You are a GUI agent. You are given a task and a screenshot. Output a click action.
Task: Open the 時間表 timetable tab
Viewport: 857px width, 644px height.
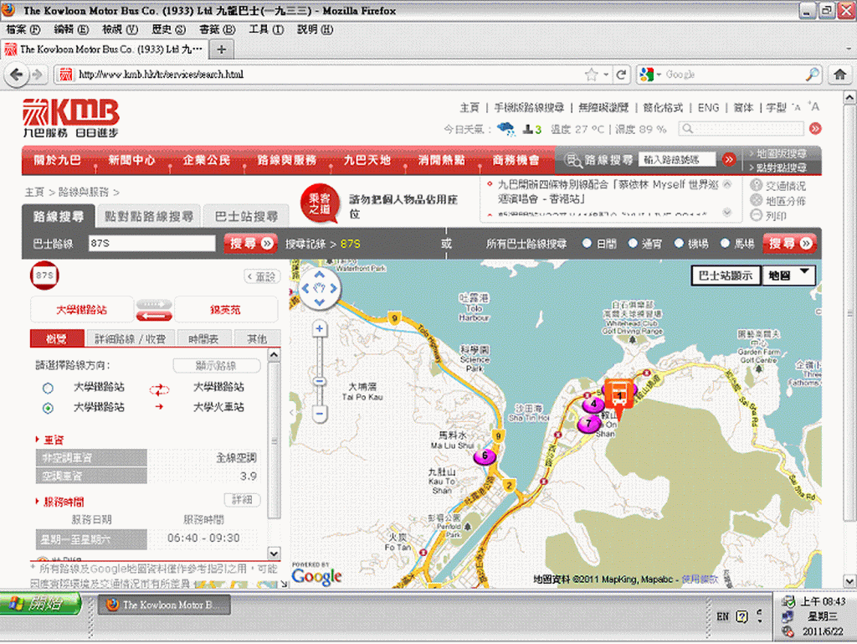coord(203,339)
